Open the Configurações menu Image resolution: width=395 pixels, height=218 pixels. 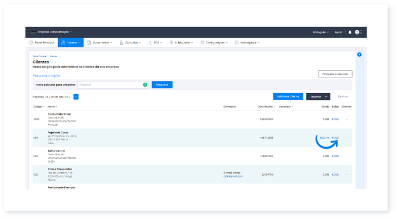click(x=218, y=43)
